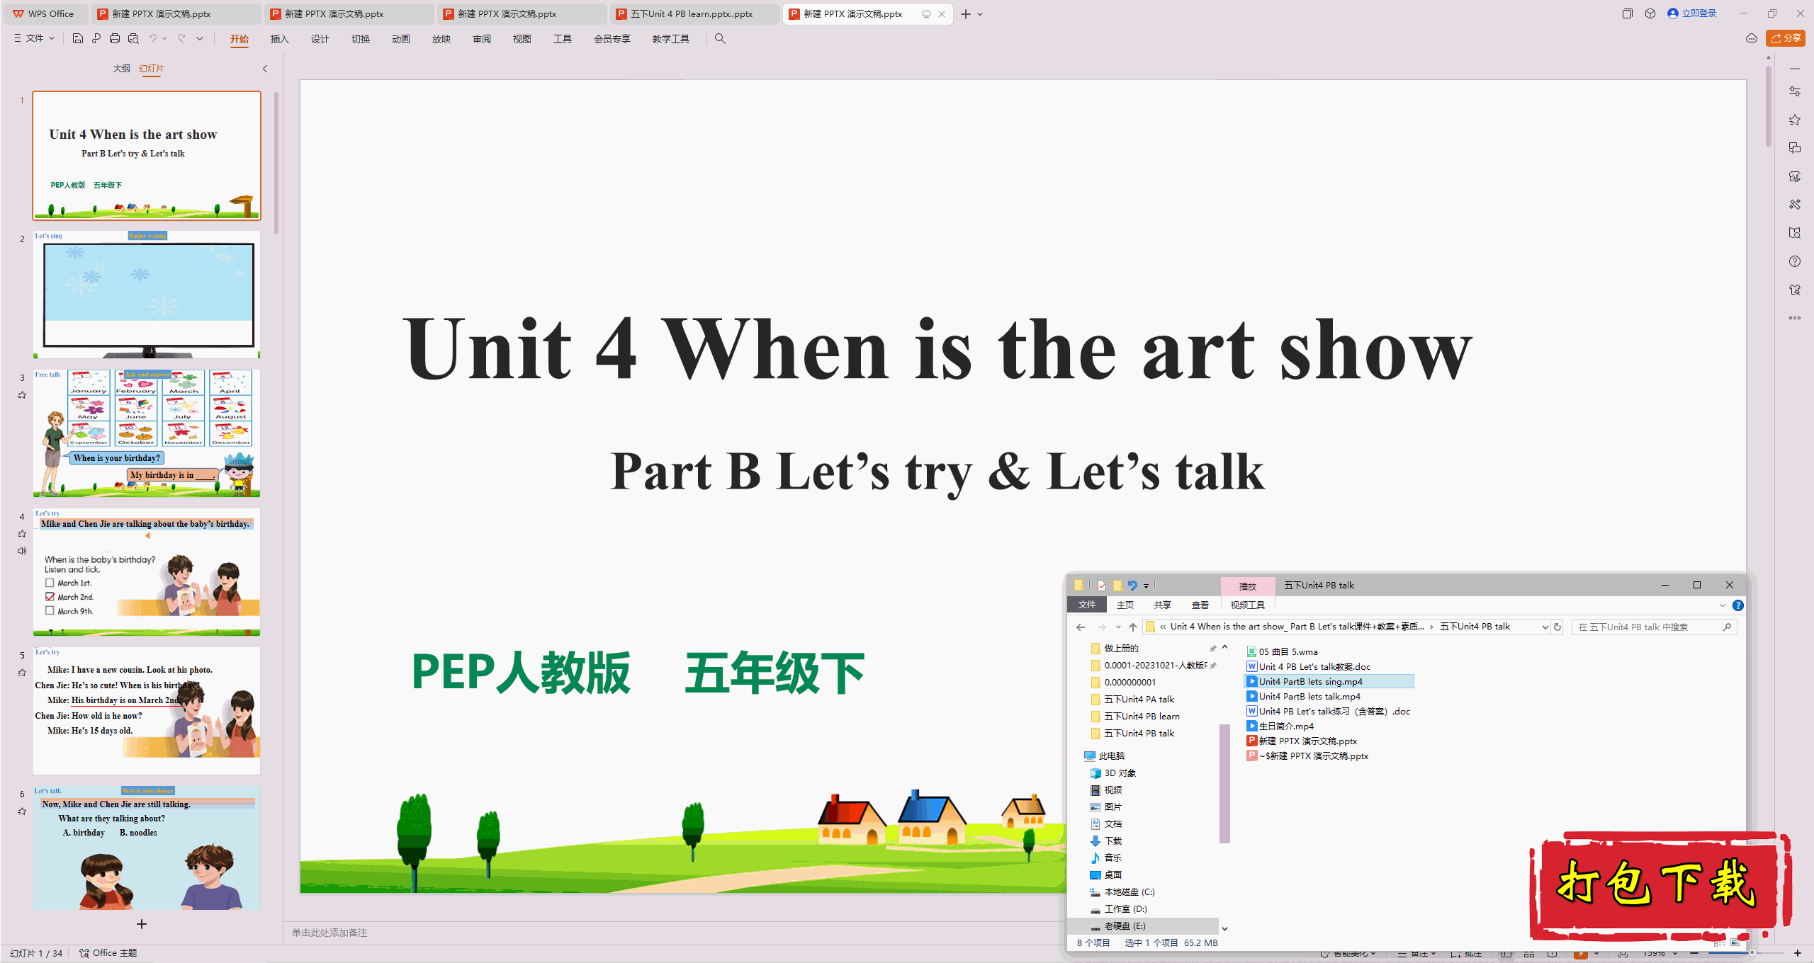
Task: Click the star animation icon in right sidebar
Action: pyautogui.click(x=1795, y=120)
